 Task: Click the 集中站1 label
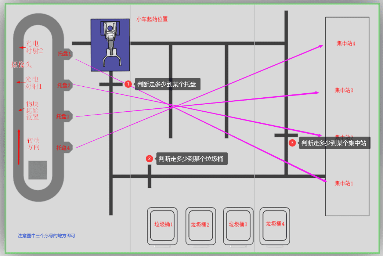pyautogui.click(x=344, y=183)
